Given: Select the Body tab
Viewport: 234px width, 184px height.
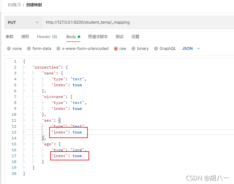Looking at the screenshot, I should [x=73, y=37].
